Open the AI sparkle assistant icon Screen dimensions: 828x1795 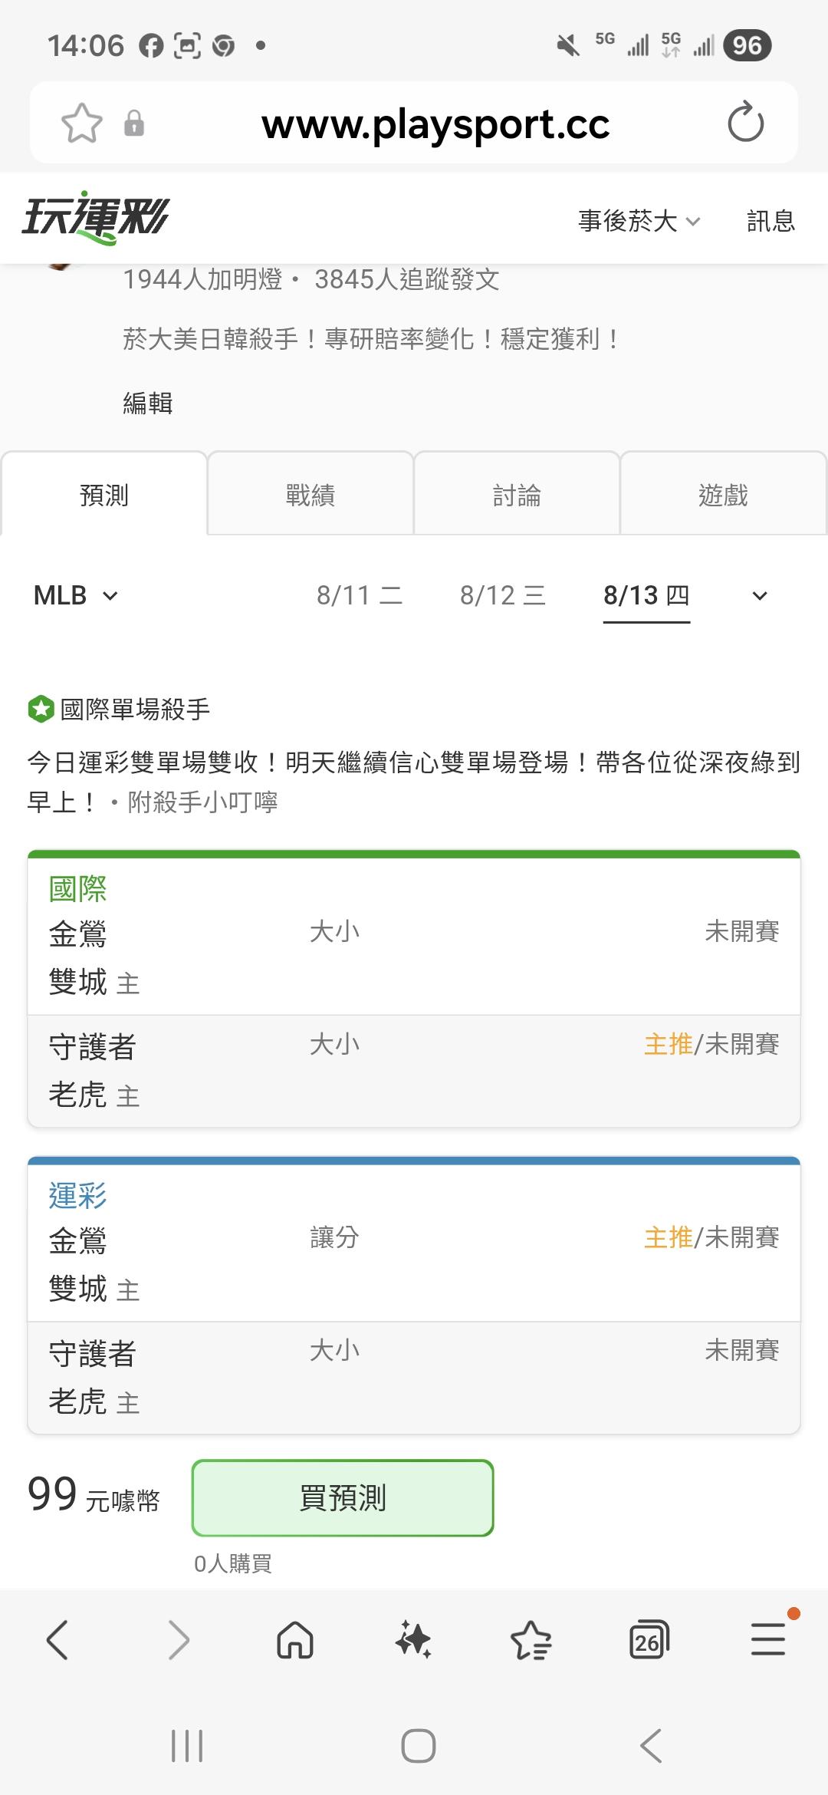413,1640
